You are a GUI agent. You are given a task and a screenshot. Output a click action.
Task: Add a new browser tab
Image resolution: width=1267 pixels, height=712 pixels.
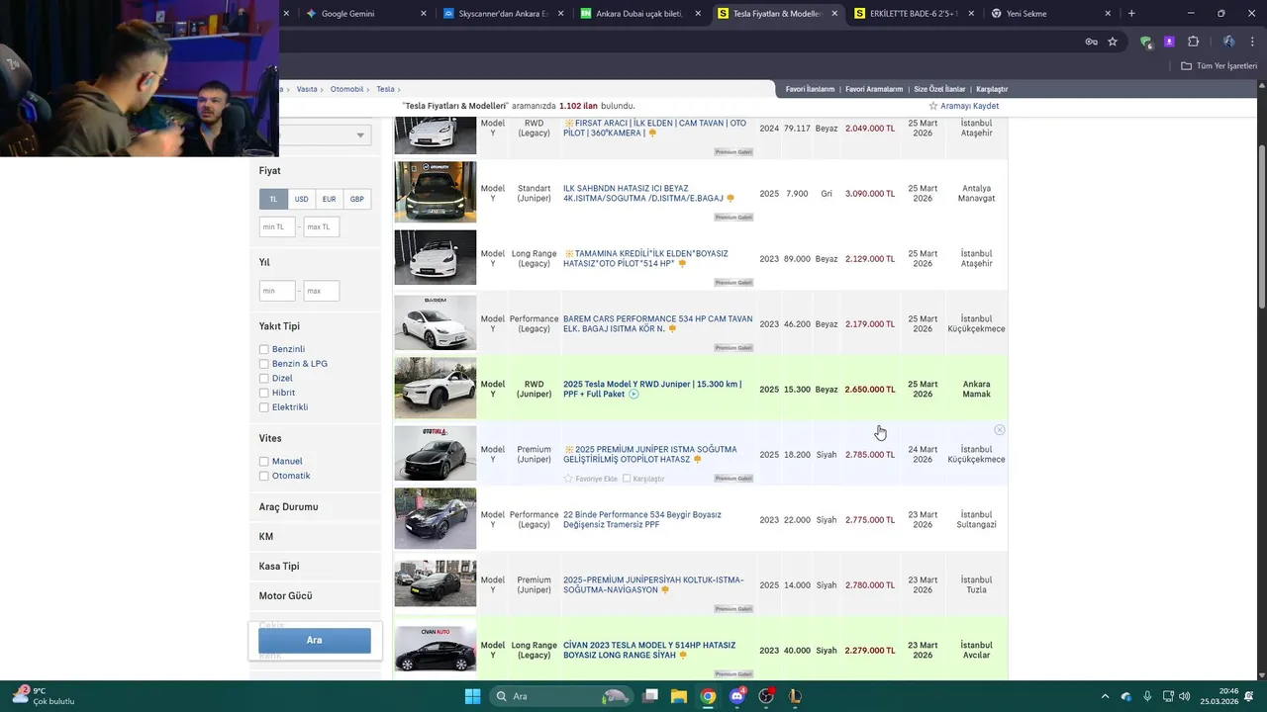[x=1131, y=14]
